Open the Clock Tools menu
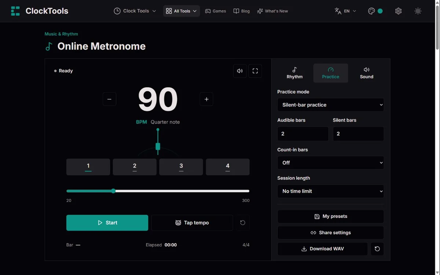 pyautogui.click(x=135, y=11)
